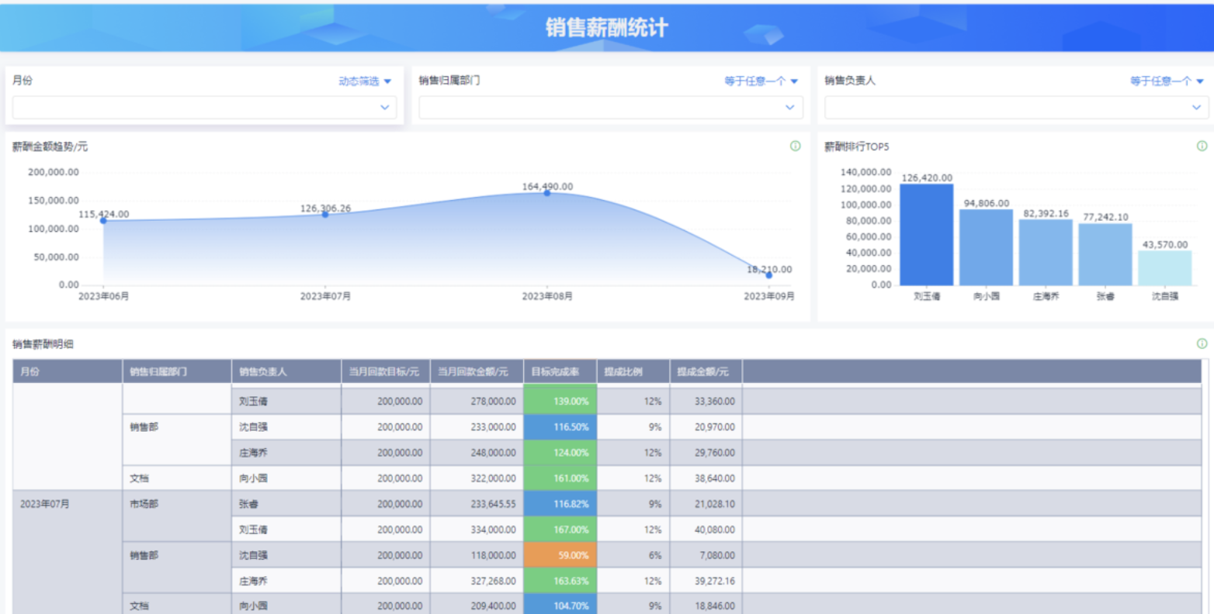This screenshot has height=614, width=1214.
Task: Click 29,760.00 commission cell
Action: [706, 453]
